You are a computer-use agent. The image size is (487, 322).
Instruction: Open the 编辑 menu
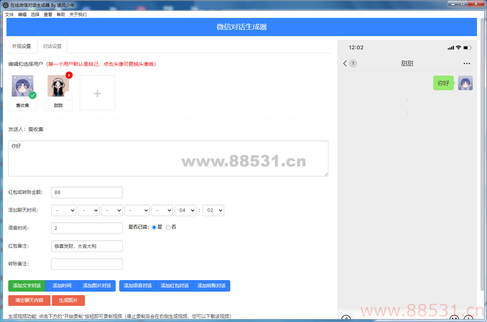pos(22,15)
